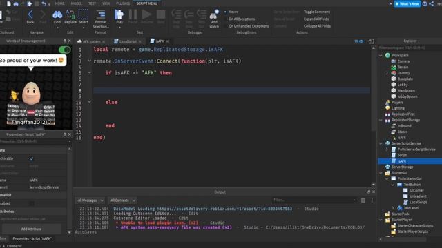Collapse the ServerScriptService node

381,143
